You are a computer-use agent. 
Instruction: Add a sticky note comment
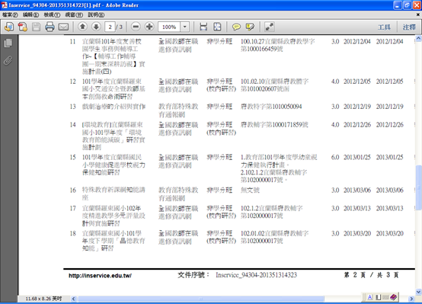coord(236,27)
